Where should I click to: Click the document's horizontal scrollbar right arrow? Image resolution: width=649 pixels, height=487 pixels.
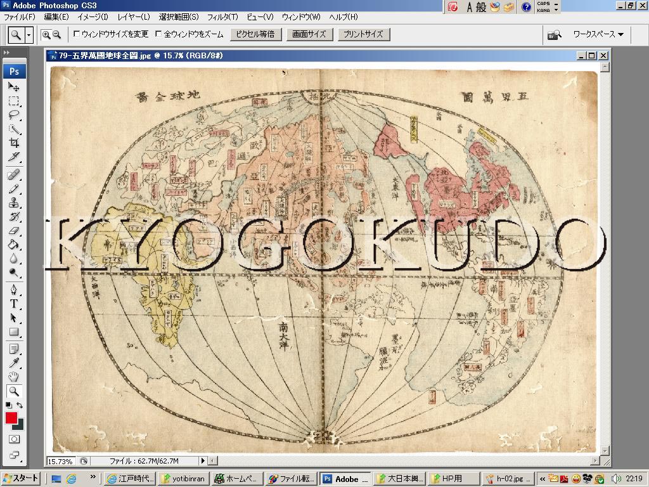point(595,460)
